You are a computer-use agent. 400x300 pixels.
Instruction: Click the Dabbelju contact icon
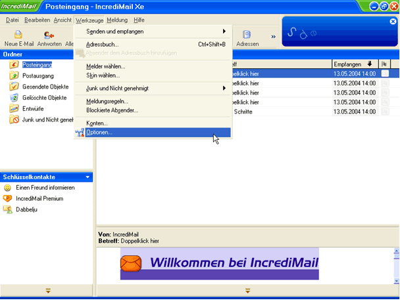point(8,209)
